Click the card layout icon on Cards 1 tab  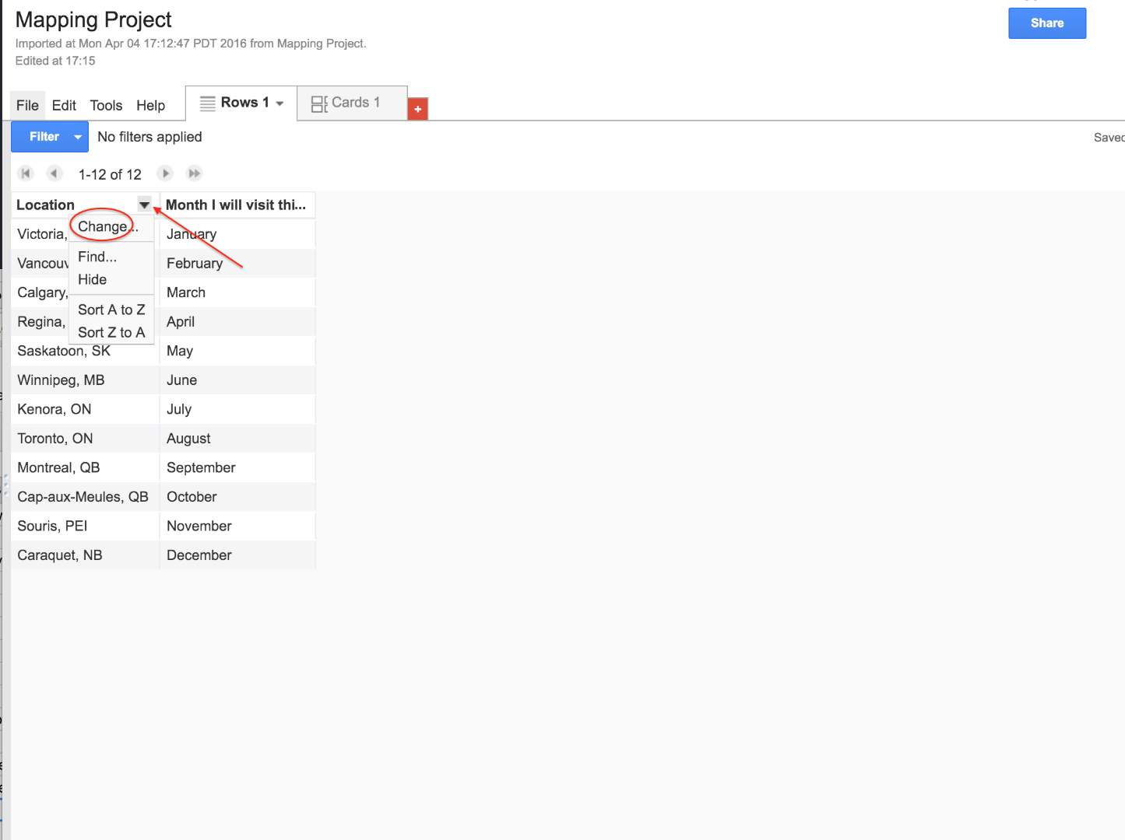click(318, 103)
